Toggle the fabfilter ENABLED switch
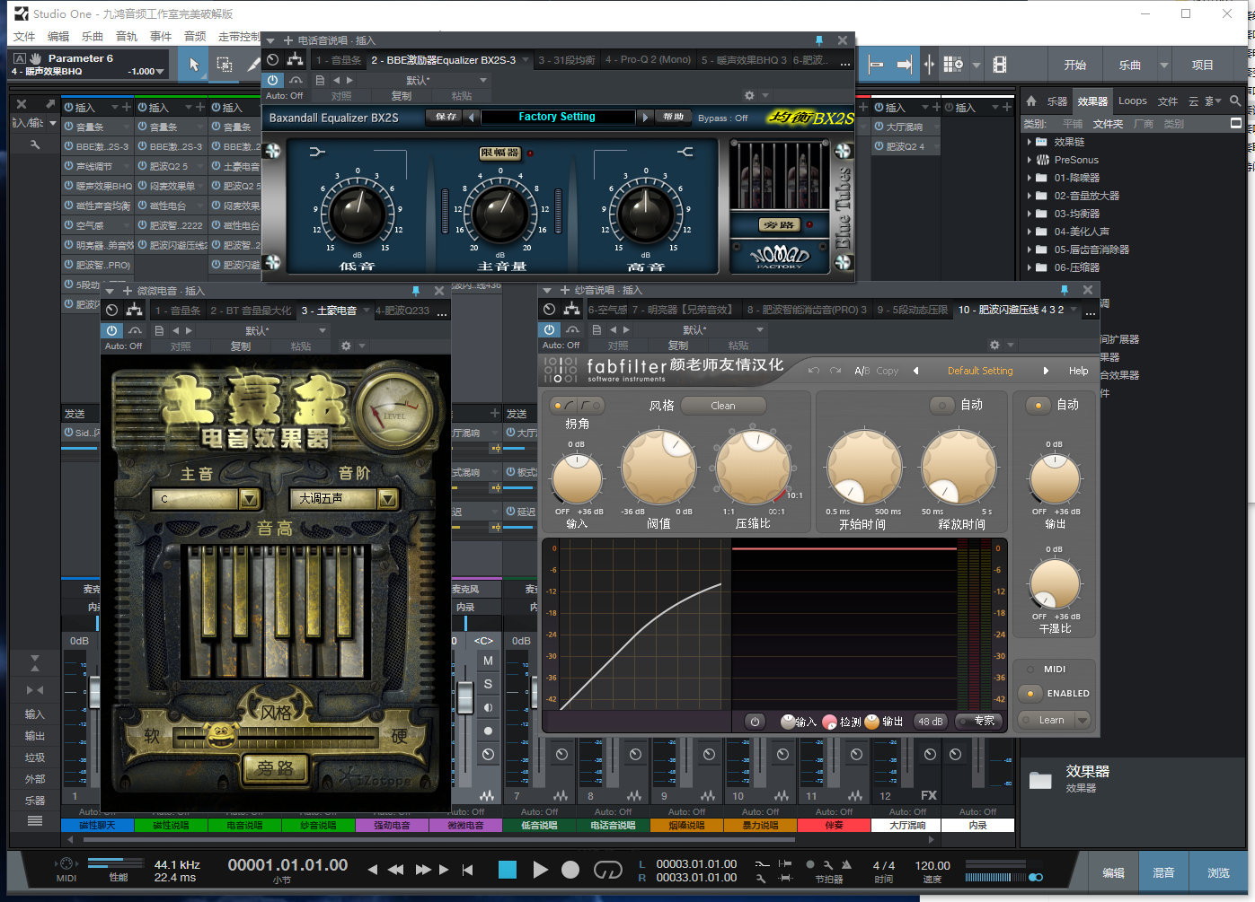Viewport: 1255px width, 902px height. (x=1030, y=693)
